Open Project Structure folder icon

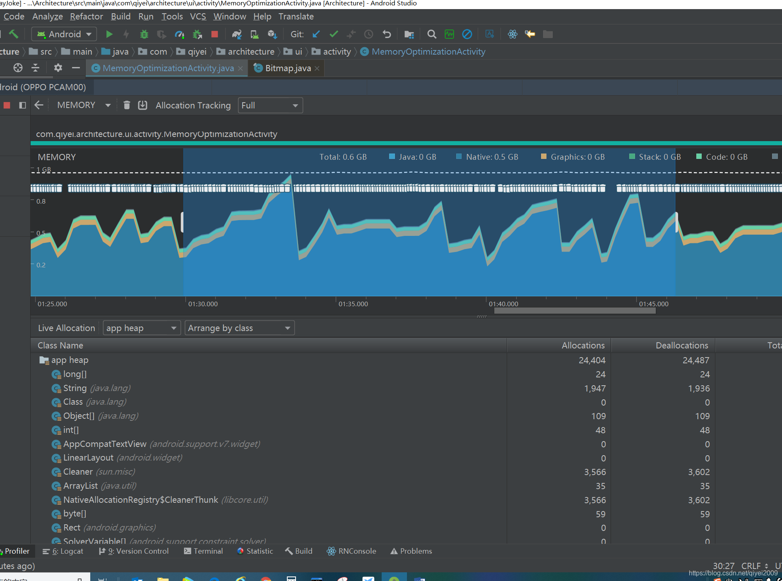point(409,34)
